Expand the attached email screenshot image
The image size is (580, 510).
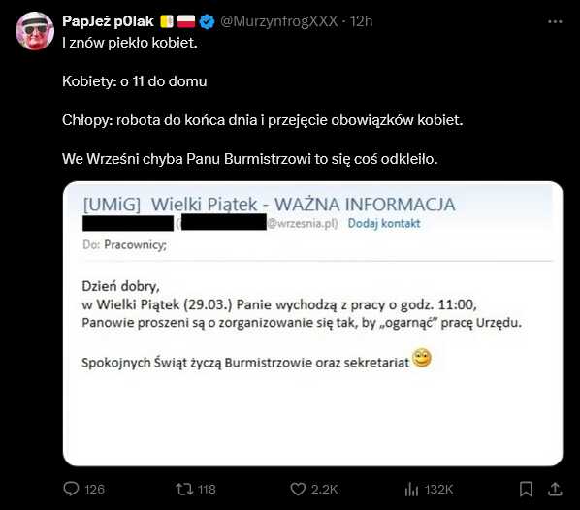click(313, 324)
